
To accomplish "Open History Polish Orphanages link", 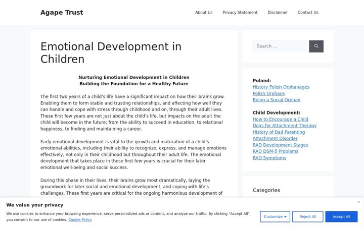I will click(281, 87).
